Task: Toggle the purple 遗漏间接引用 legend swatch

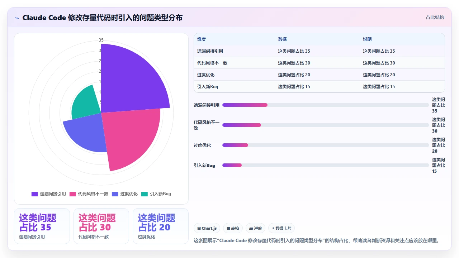Action: (35, 194)
